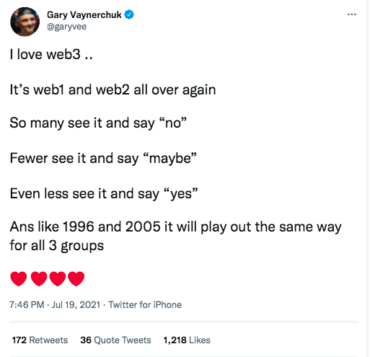Open the @garyvee handle link

coord(66,27)
